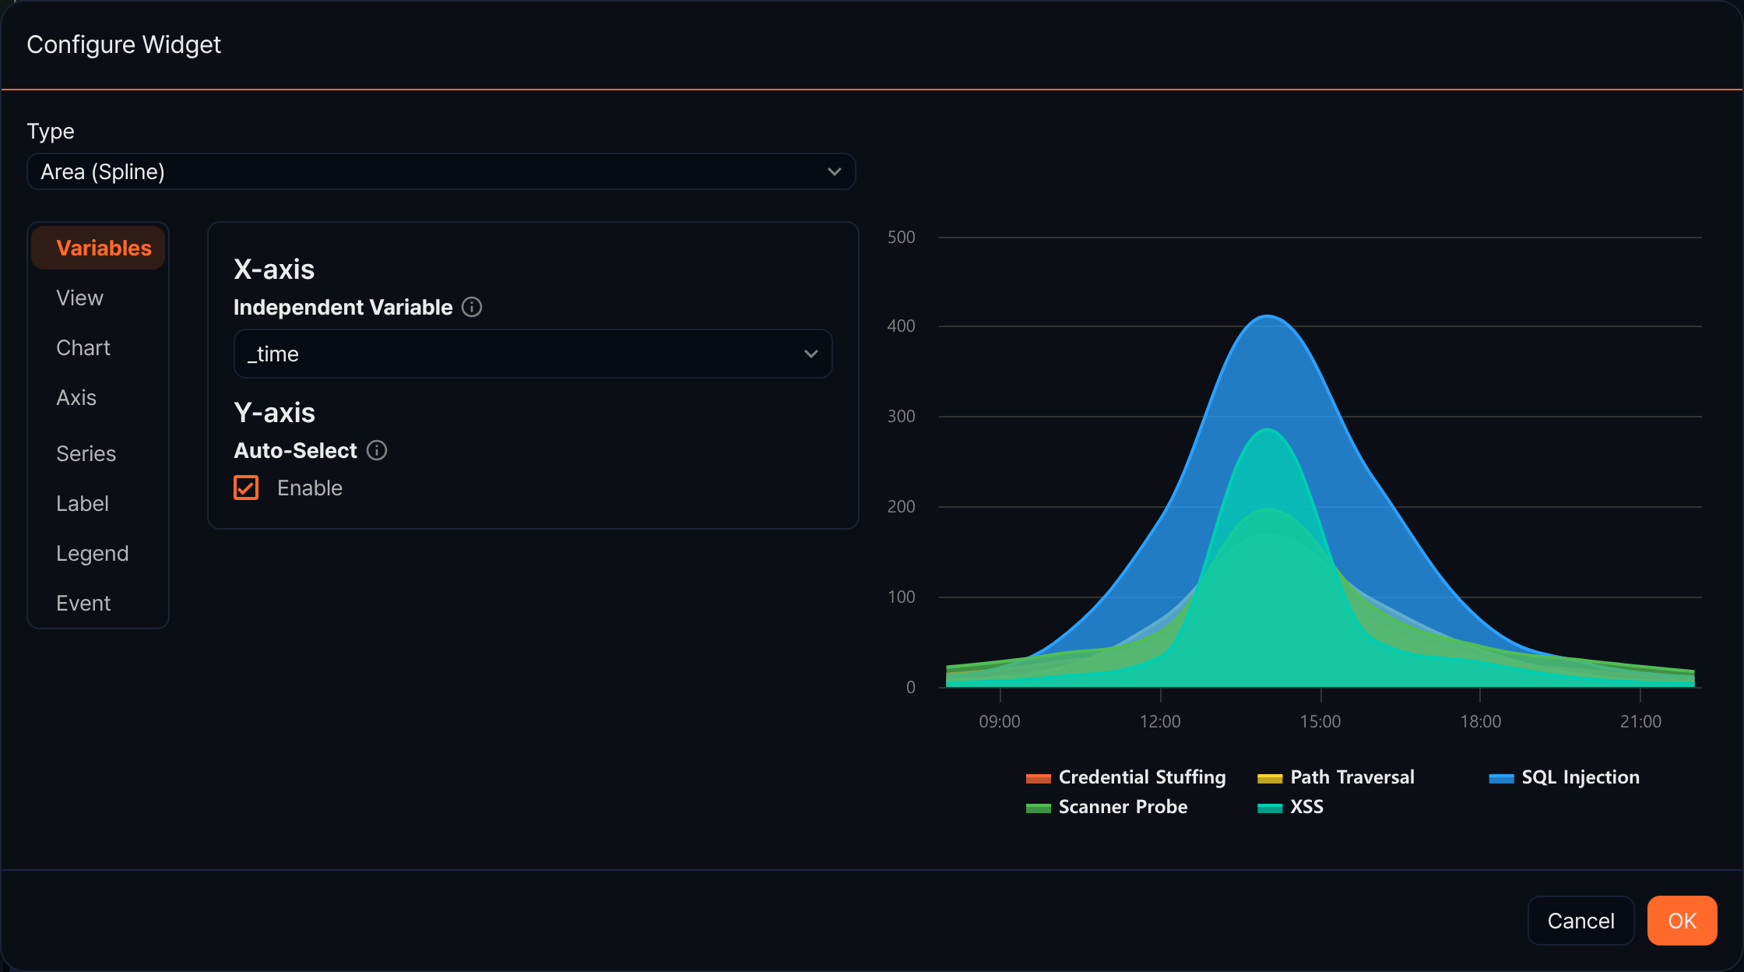This screenshot has height=972, width=1744.
Task: Toggle the XSS legend label
Action: (1306, 807)
